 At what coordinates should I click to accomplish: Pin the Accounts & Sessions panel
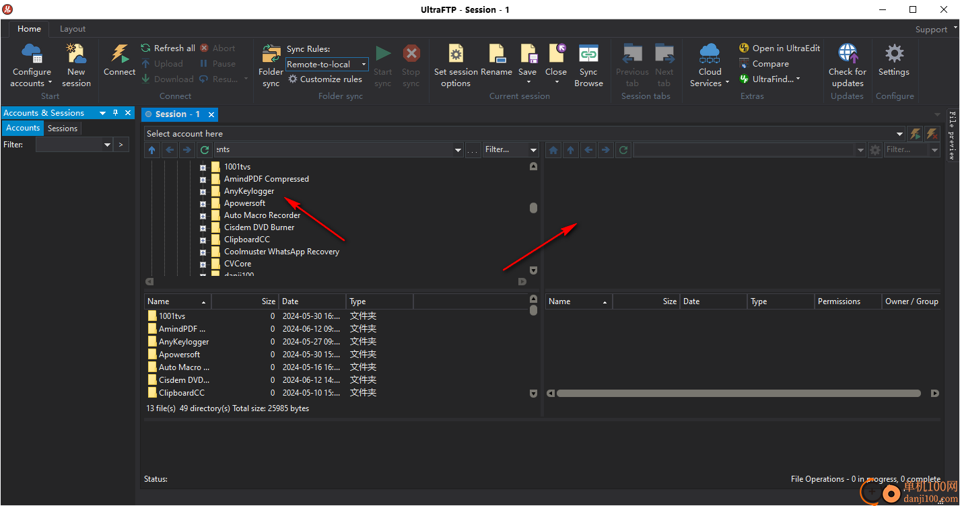tap(116, 113)
